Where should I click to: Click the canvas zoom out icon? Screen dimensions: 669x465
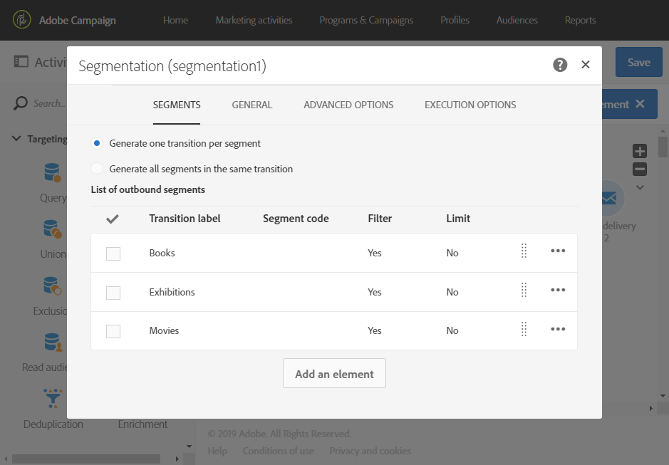pyautogui.click(x=640, y=169)
